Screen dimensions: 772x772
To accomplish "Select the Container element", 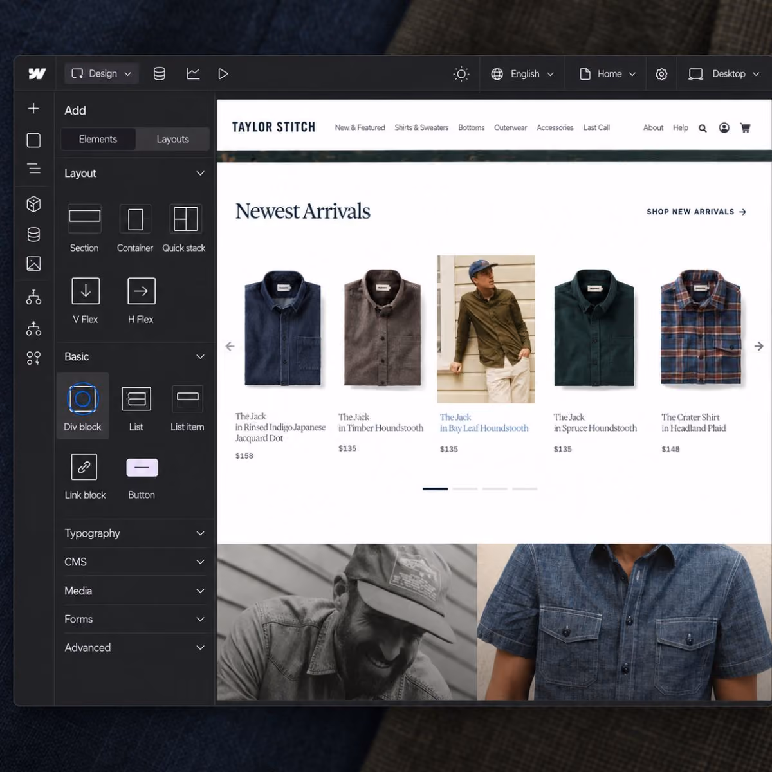I will [135, 228].
